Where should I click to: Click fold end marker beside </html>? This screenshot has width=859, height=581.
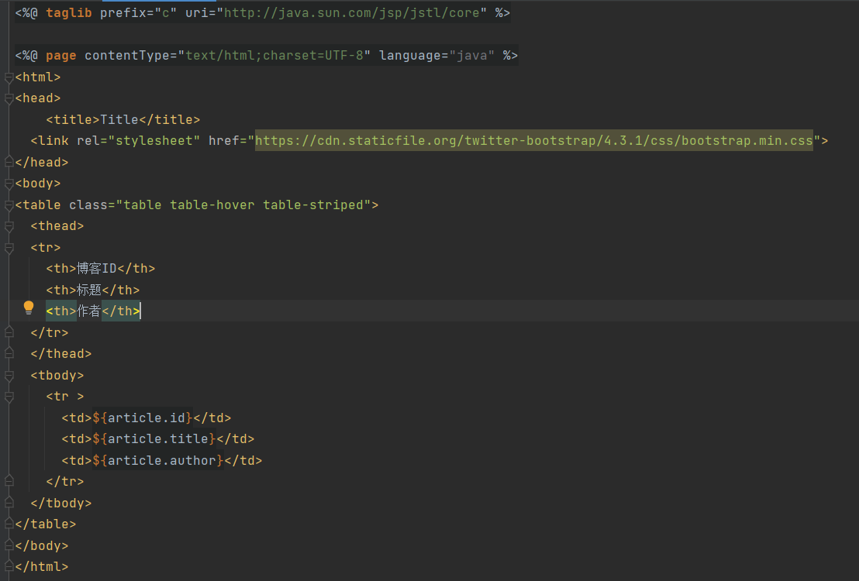[9, 567]
